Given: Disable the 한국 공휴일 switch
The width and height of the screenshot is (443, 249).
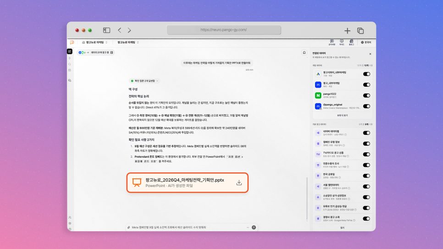Looking at the screenshot, I should pyautogui.click(x=366, y=176).
